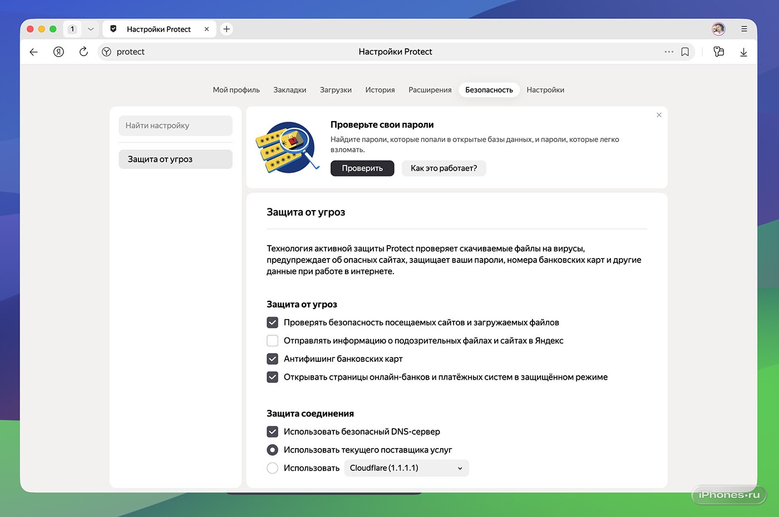Image resolution: width=779 pixels, height=517 pixels.
Task: Click the Защита соединения section heading
Action: (x=310, y=414)
